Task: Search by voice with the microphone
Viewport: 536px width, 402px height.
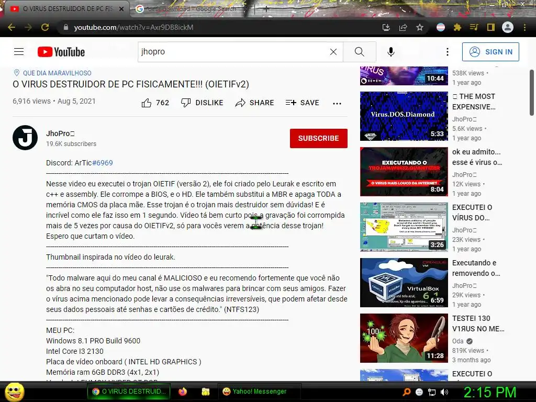Action: coord(390,52)
